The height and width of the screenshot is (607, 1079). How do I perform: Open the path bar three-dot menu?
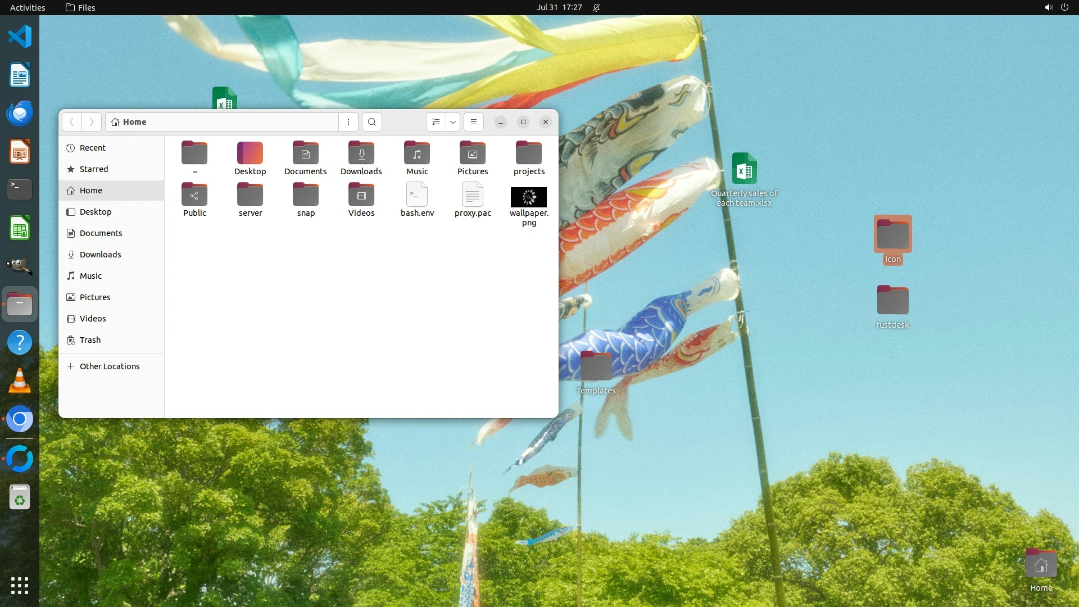[x=348, y=122]
